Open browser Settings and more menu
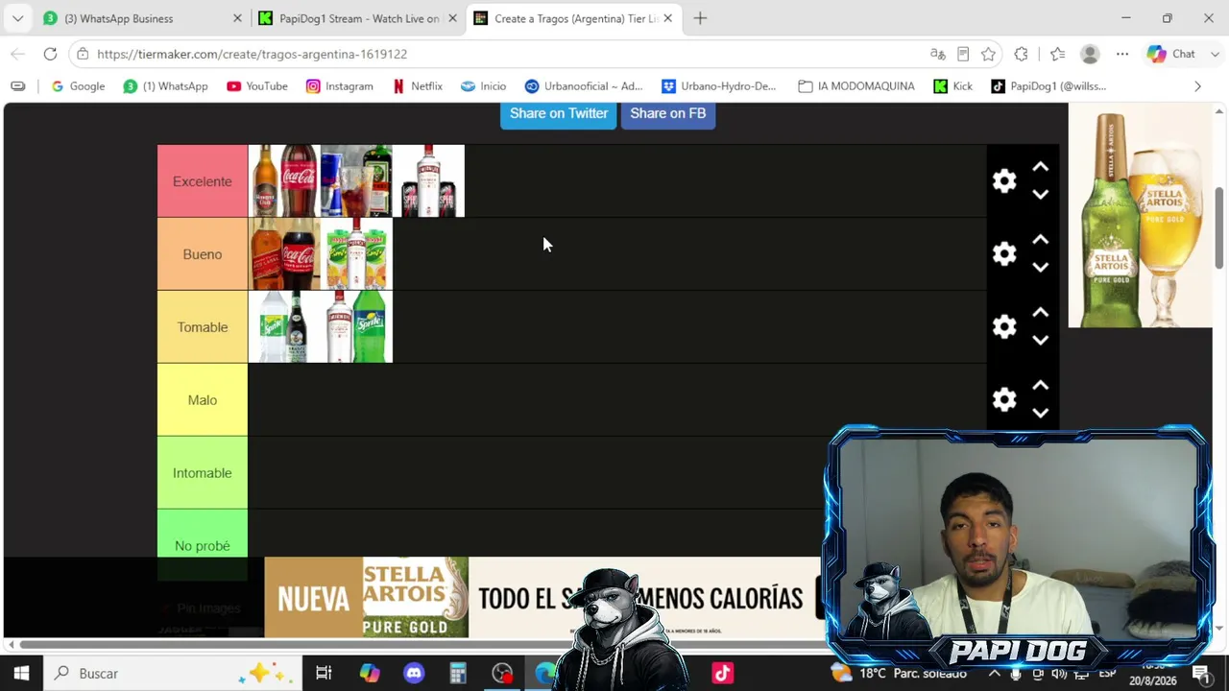 (1122, 54)
